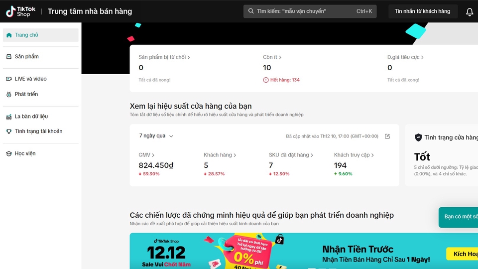The image size is (478, 269).
Task: Click the Tình trạng tài khoản trophy icon
Action: pyautogui.click(x=9, y=132)
